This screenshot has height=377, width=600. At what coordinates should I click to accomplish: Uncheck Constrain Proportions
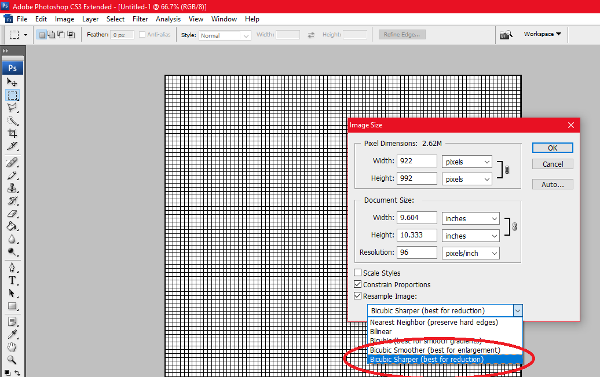pyautogui.click(x=358, y=284)
